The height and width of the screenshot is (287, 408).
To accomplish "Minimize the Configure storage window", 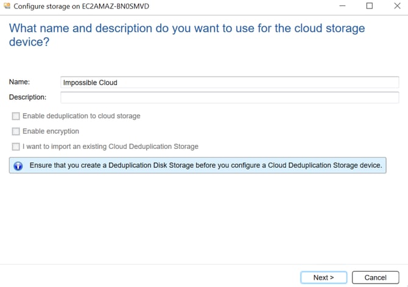I will pos(342,5).
